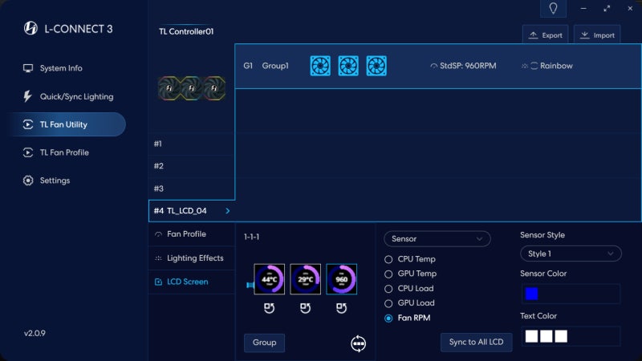This screenshot has width=642, height=361.
Task: Rotate the 29°C LCD screen
Action: 305,308
